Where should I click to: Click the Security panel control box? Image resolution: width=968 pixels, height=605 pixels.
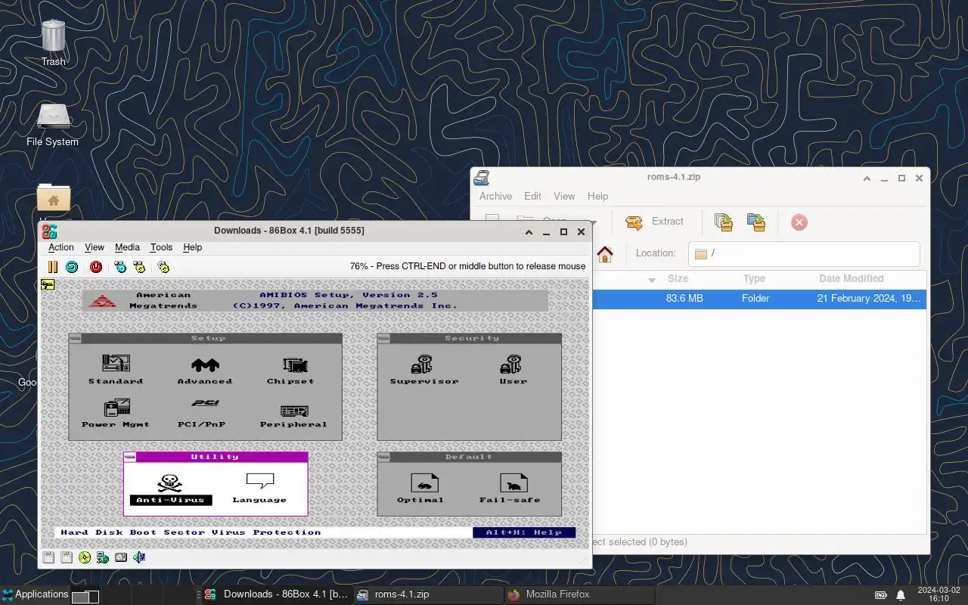coord(383,339)
